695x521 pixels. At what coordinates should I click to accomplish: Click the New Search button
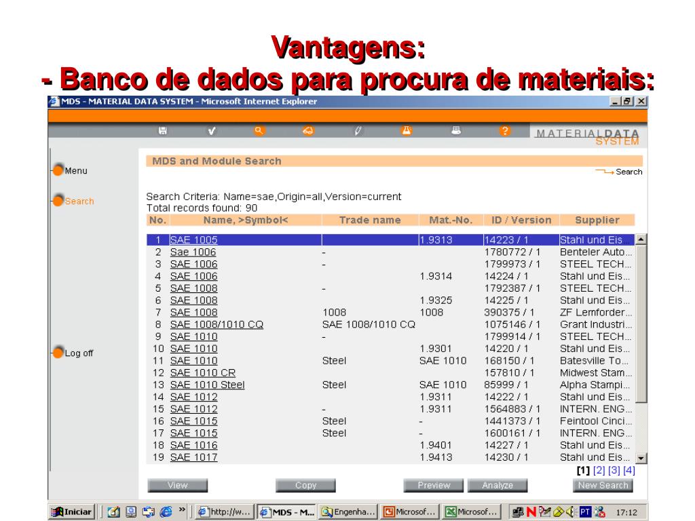[x=603, y=485]
